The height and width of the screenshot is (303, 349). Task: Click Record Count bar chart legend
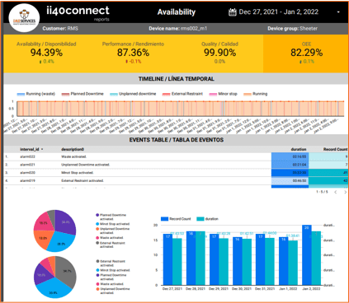[x=176, y=219]
